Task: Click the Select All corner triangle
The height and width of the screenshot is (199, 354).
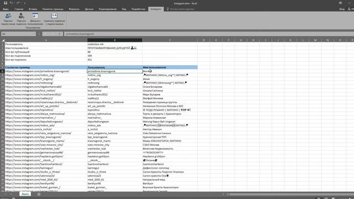Action: click(3, 40)
